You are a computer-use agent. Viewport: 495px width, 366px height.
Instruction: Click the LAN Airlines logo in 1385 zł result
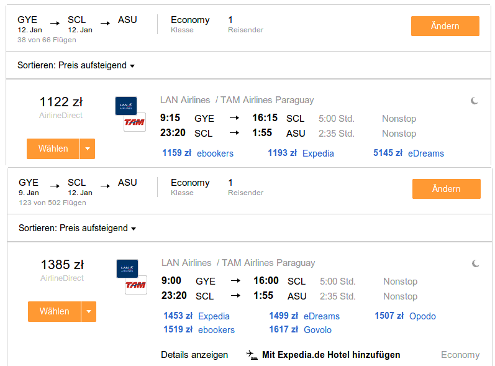click(127, 268)
